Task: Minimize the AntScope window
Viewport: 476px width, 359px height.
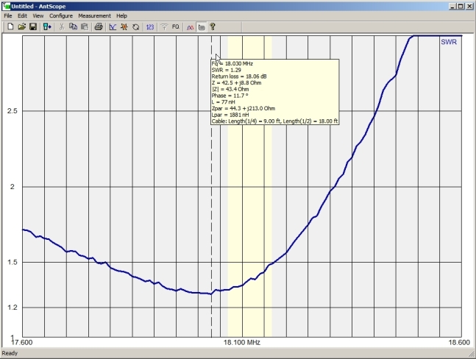Action: 452,6
